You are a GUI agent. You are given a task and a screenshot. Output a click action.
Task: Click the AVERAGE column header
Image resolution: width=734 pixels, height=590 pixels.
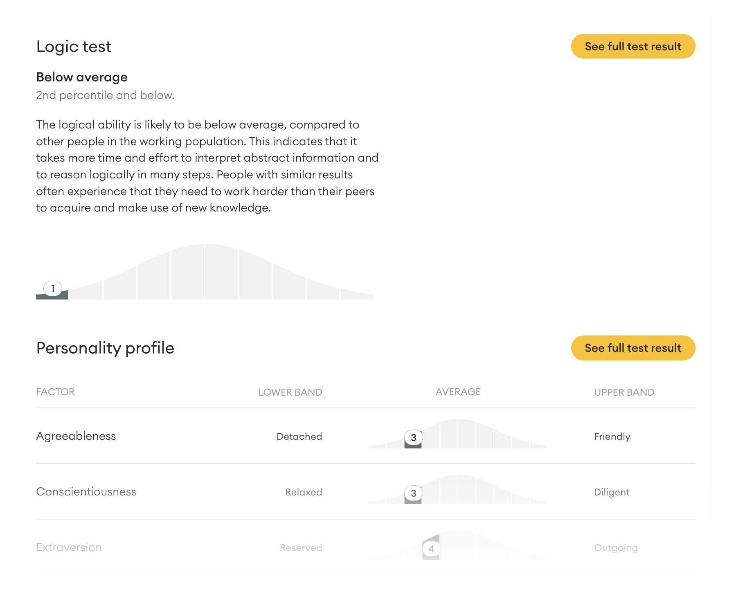[x=458, y=392]
